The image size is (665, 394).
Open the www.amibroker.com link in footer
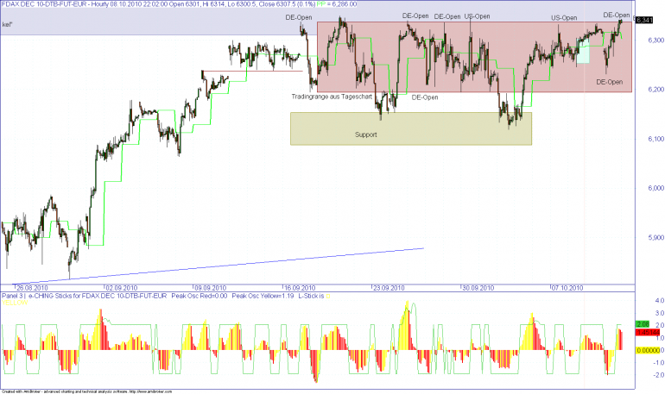point(152,392)
